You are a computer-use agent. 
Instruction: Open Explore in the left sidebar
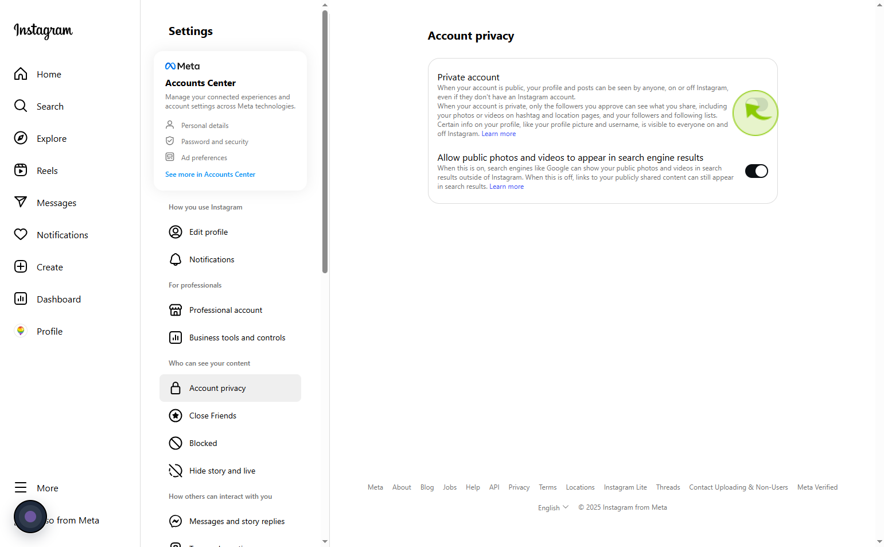coord(52,138)
